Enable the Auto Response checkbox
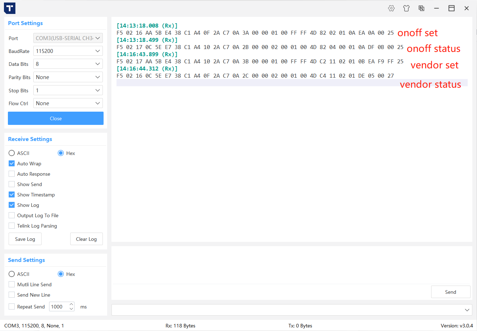The height and width of the screenshot is (331, 477). (12, 174)
